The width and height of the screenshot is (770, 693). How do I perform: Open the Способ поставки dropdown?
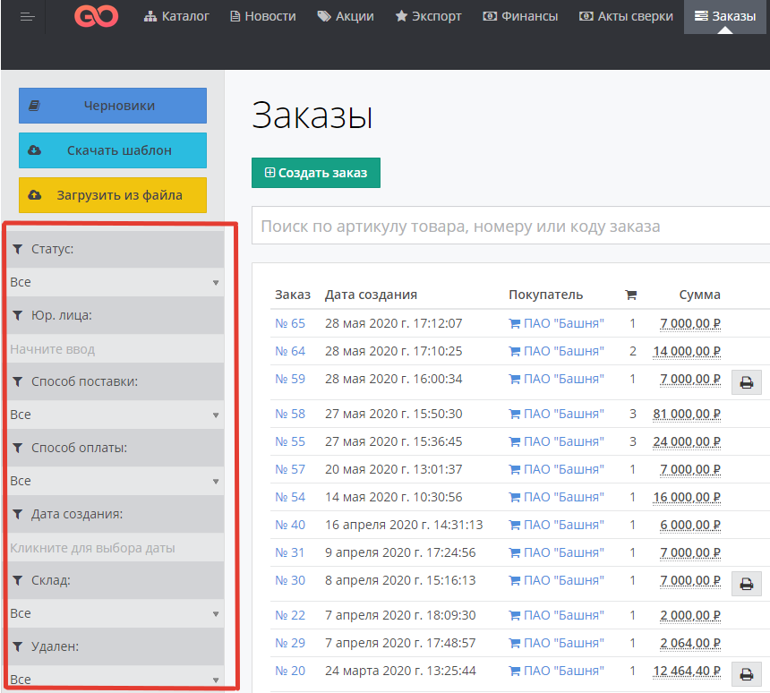click(114, 415)
